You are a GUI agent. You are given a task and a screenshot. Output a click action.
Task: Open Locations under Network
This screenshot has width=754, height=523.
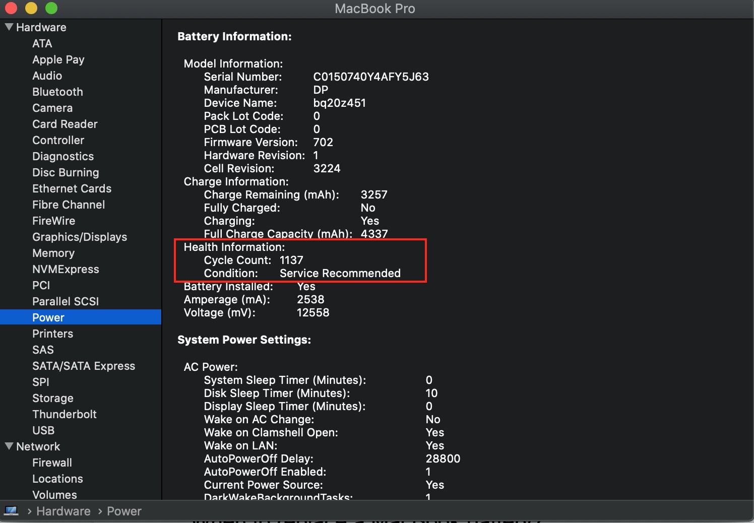pos(58,479)
